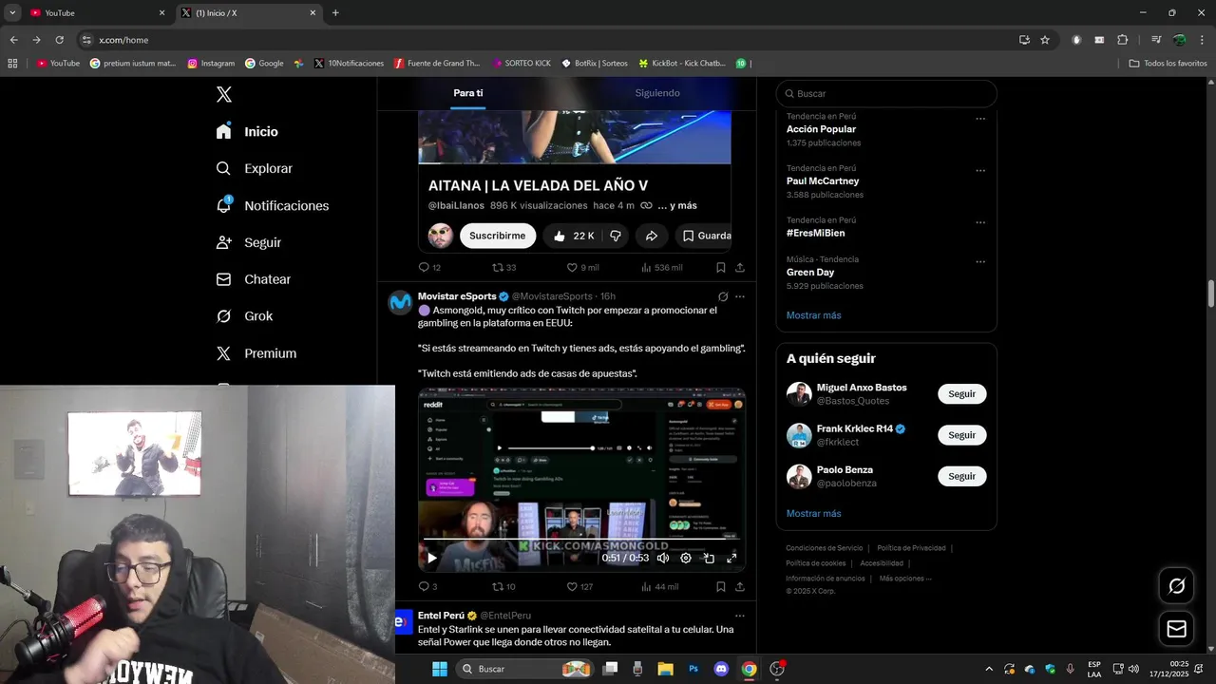Save the Aitana video with Guardar
Screen dimensions: 1216x684
706,236
